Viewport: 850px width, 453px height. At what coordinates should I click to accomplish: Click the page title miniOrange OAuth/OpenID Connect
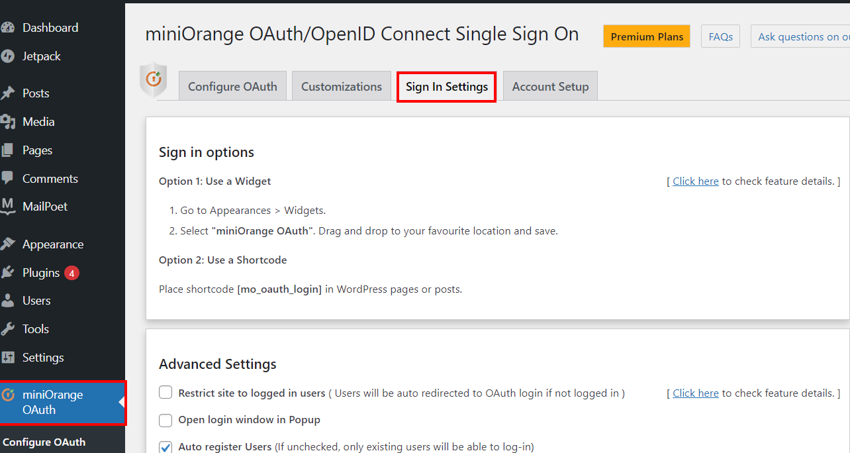point(362,34)
